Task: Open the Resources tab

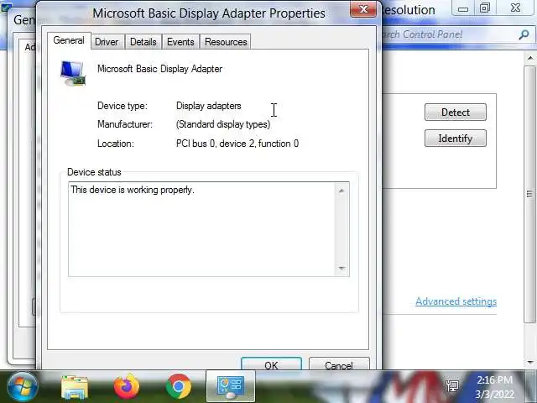Action: pos(226,42)
